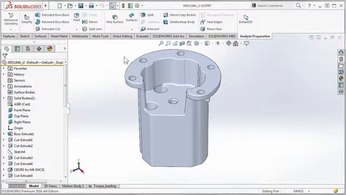
Task: Switch to the PropertyManager tab
Action: click(17, 49)
